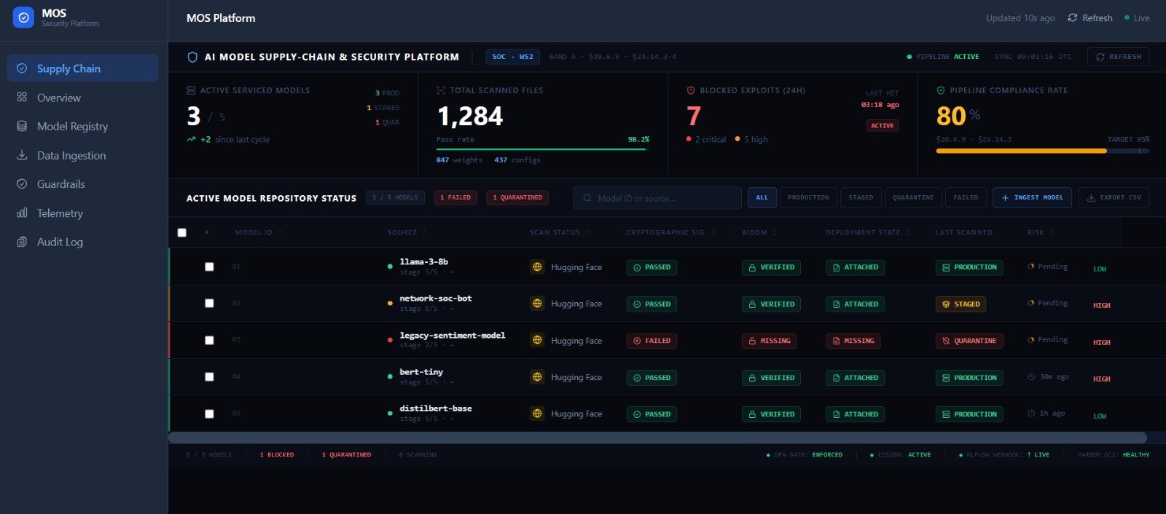The image size is (1166, 514).
Task: Click the SOC · WS2 tag in header
Action: pos(512,57)
